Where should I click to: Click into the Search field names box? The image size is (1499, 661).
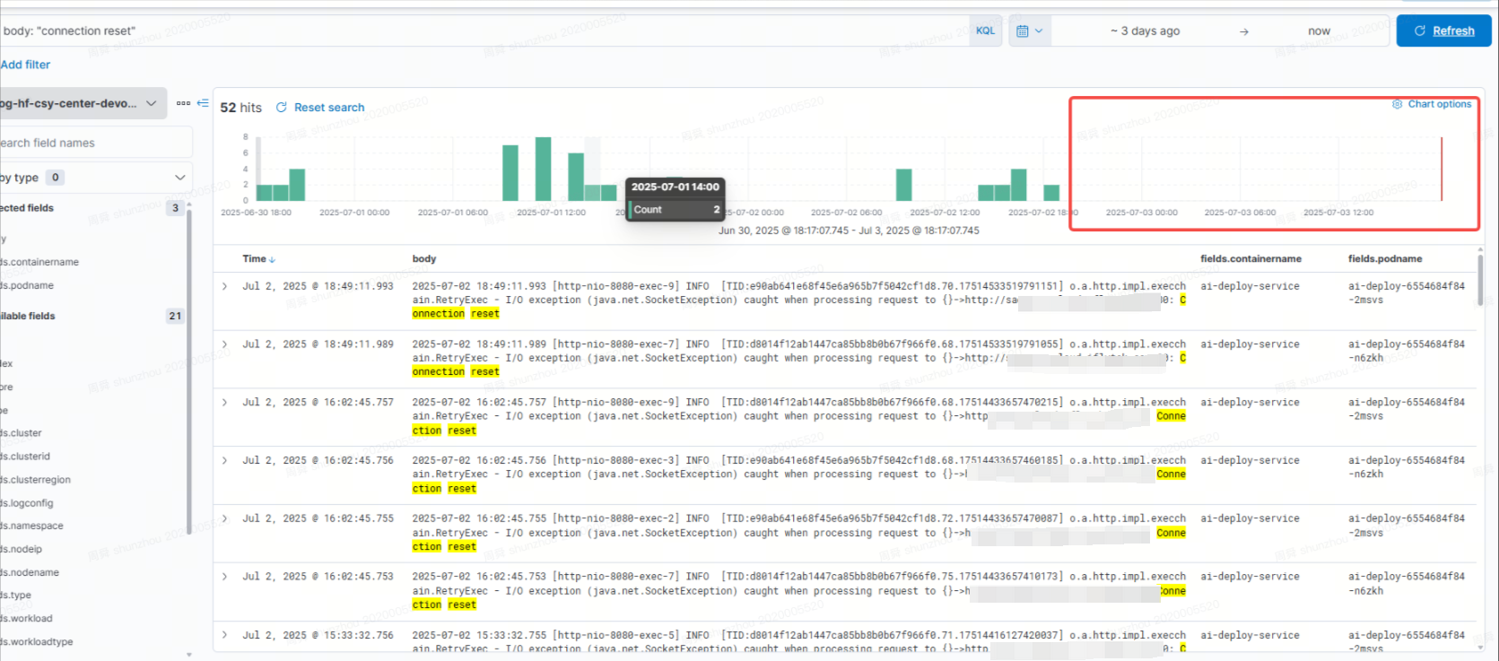coord(94,143)
